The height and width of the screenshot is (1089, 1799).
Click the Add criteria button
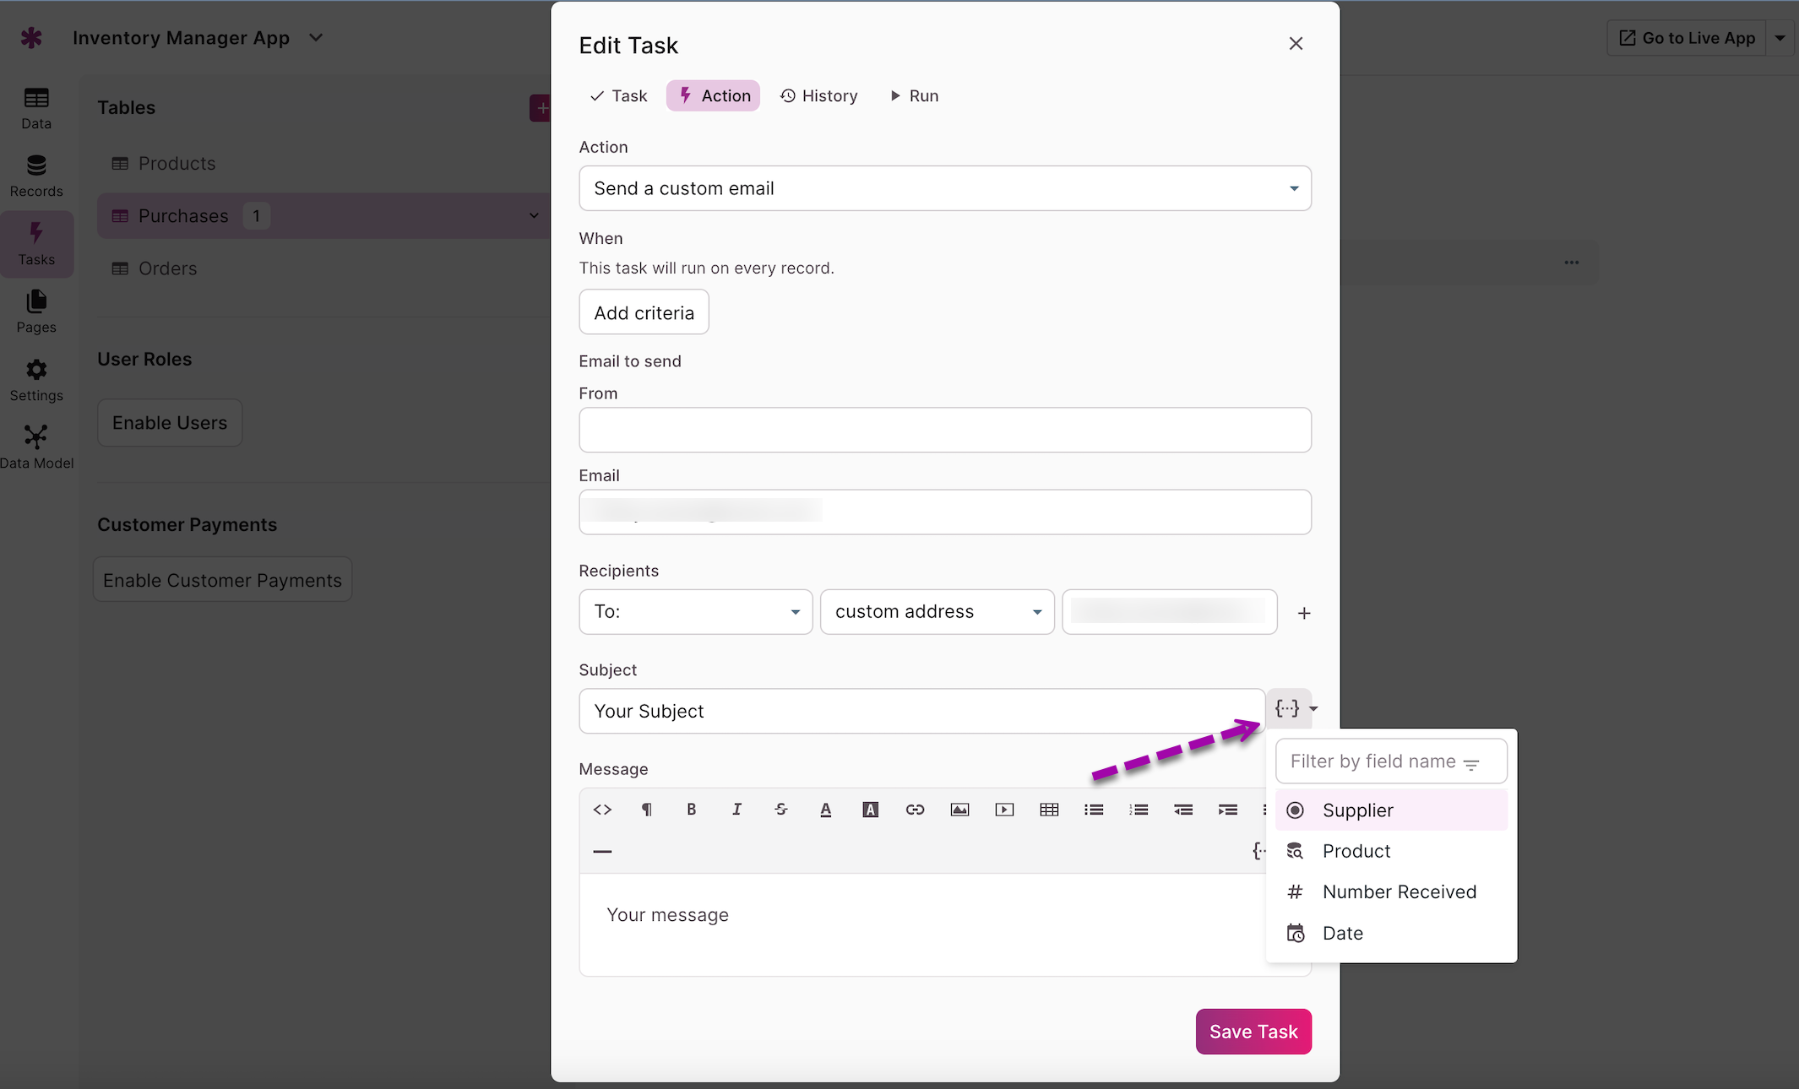tap(644, 313)
